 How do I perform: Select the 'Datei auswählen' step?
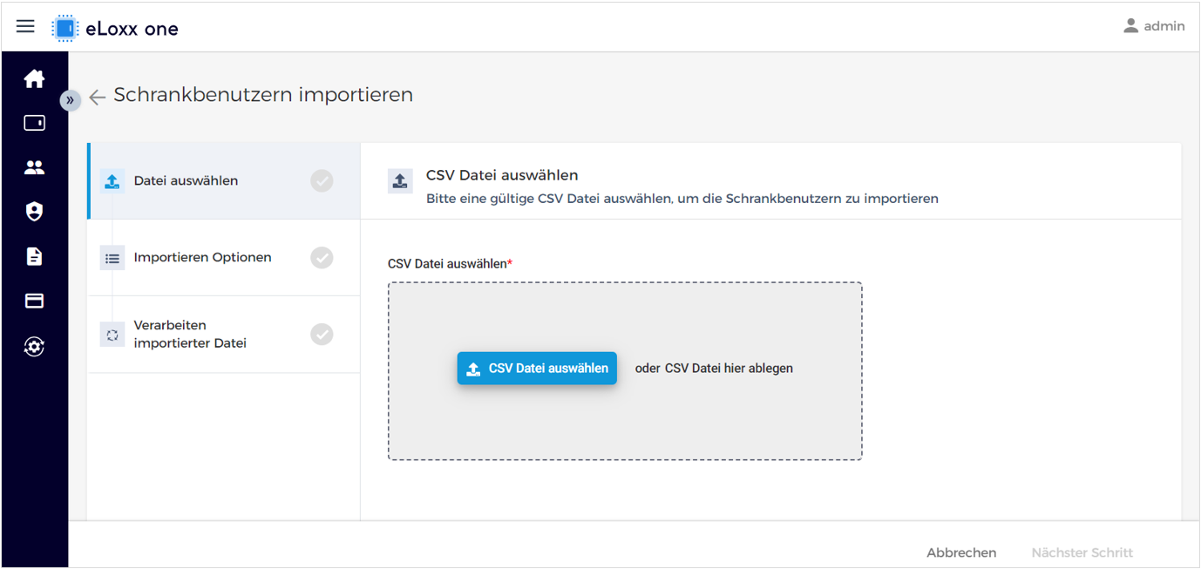pyautogui.click(x=224, y=181)
